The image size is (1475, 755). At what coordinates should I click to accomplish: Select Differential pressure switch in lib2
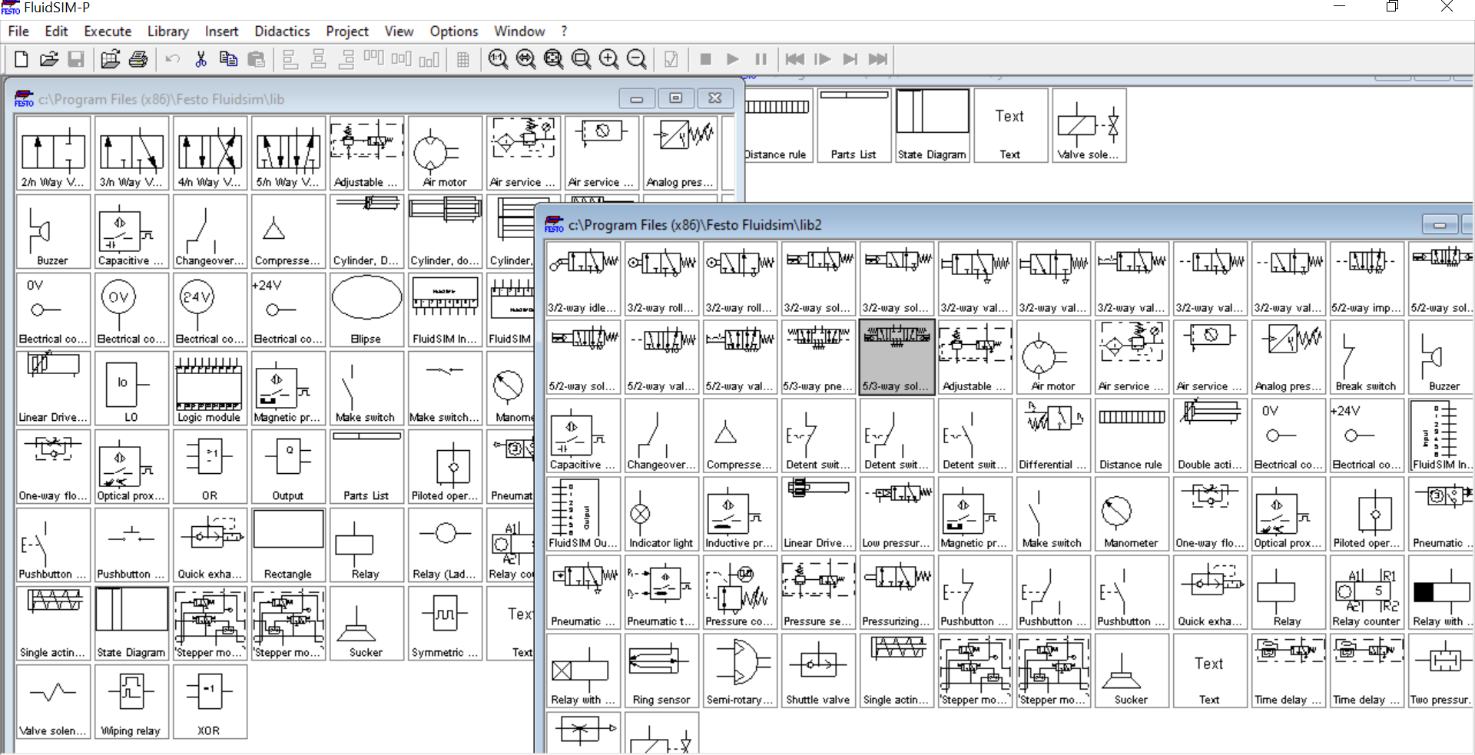pyautogui.click(x=1053, y=435)
